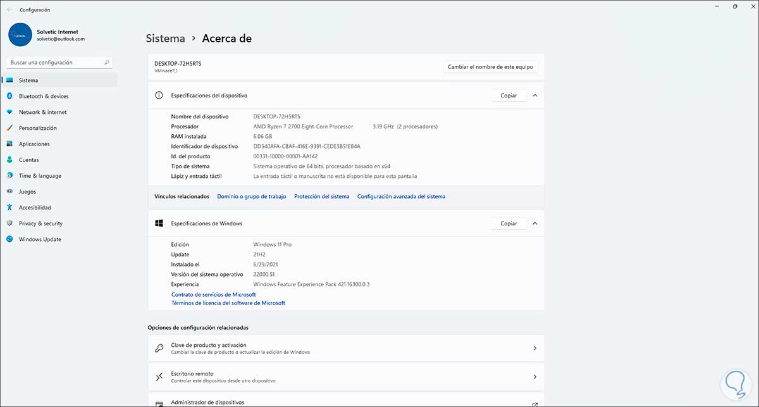Click the Juegos controller icon
The width and height of the screenshot is (759, 407).
tap(10, 192)
